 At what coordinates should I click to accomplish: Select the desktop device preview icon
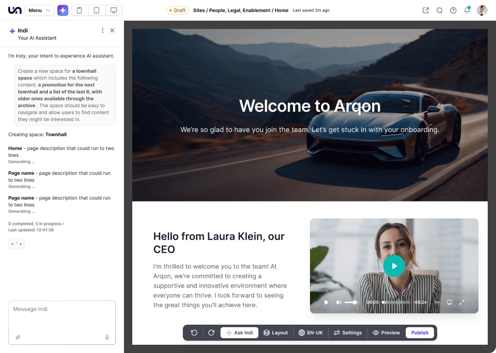pyautogui.click(x=114, y=10)
